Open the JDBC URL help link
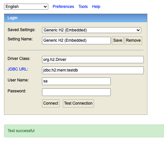164x145 pixels. pos(17,69)
